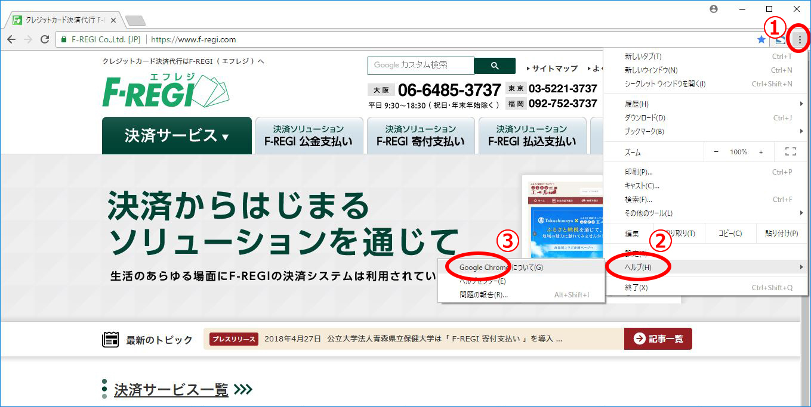Click 貼り付け(P) in the edit row
The width and height of the screenshot is (811, 407).
click(x=782, y=234)
